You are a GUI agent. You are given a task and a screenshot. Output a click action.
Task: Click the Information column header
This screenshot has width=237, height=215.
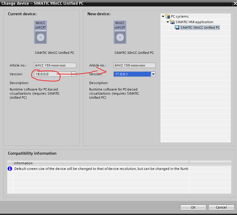click(101, 163)
